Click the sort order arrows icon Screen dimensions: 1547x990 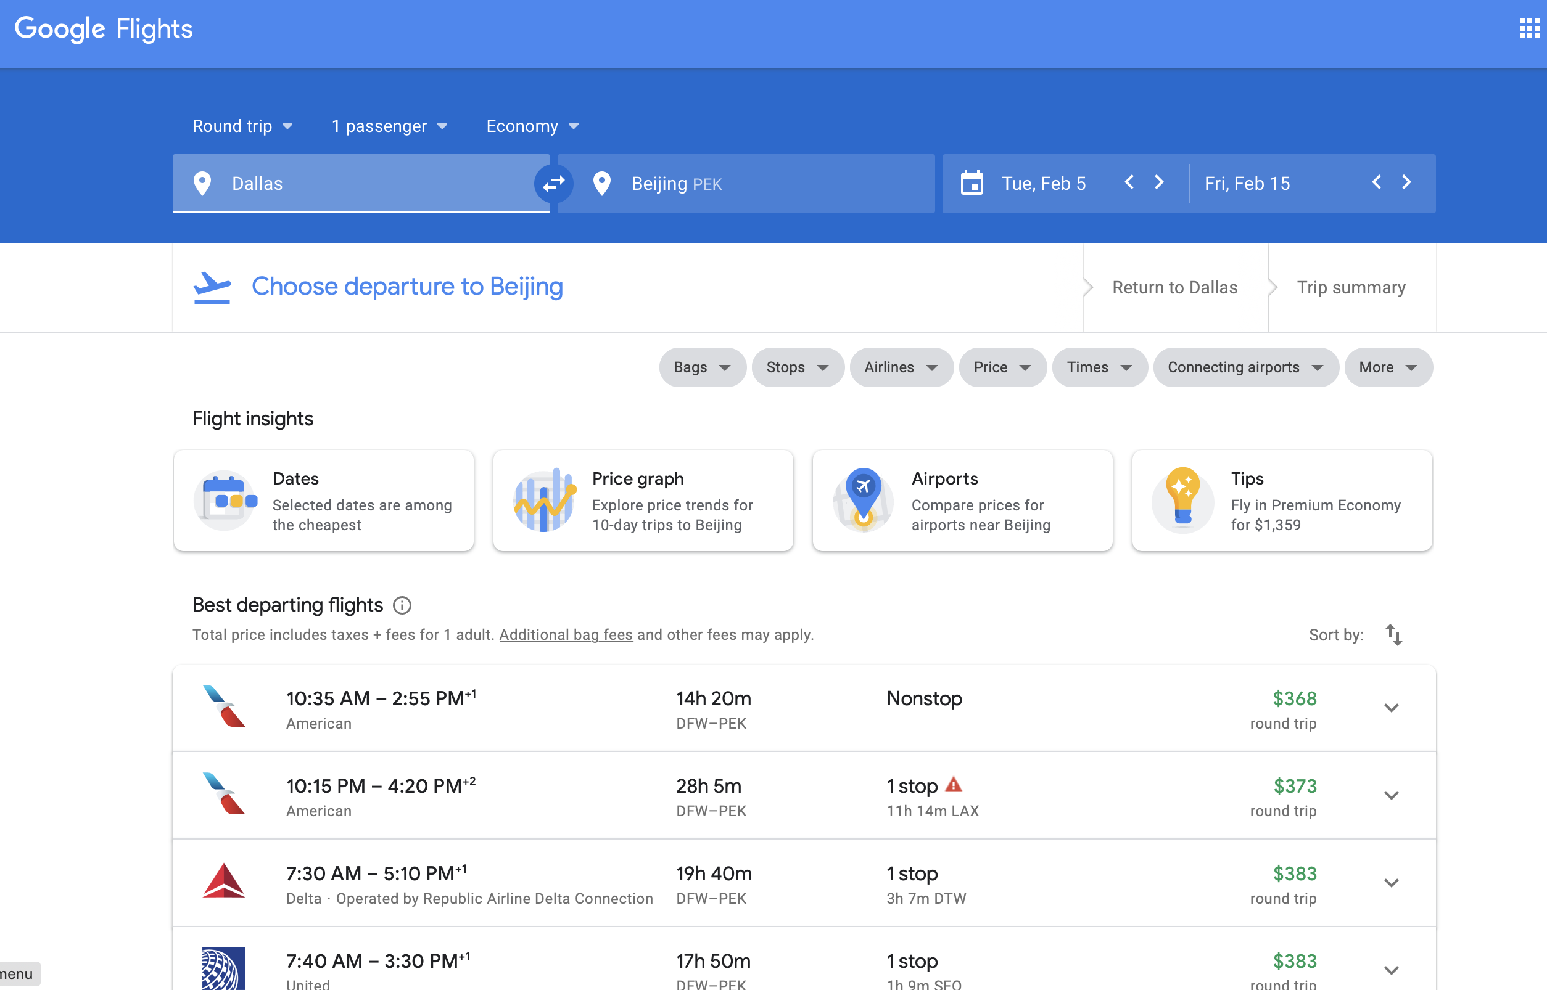(1394, 634)
